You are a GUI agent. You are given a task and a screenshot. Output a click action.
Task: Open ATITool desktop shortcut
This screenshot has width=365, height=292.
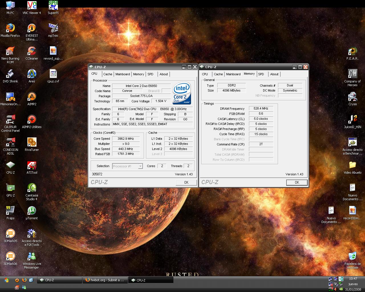[x=32, y=167]
